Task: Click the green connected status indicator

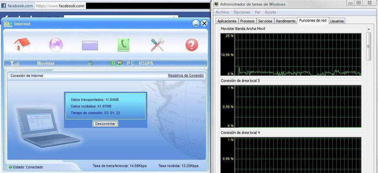Action: 10,167
